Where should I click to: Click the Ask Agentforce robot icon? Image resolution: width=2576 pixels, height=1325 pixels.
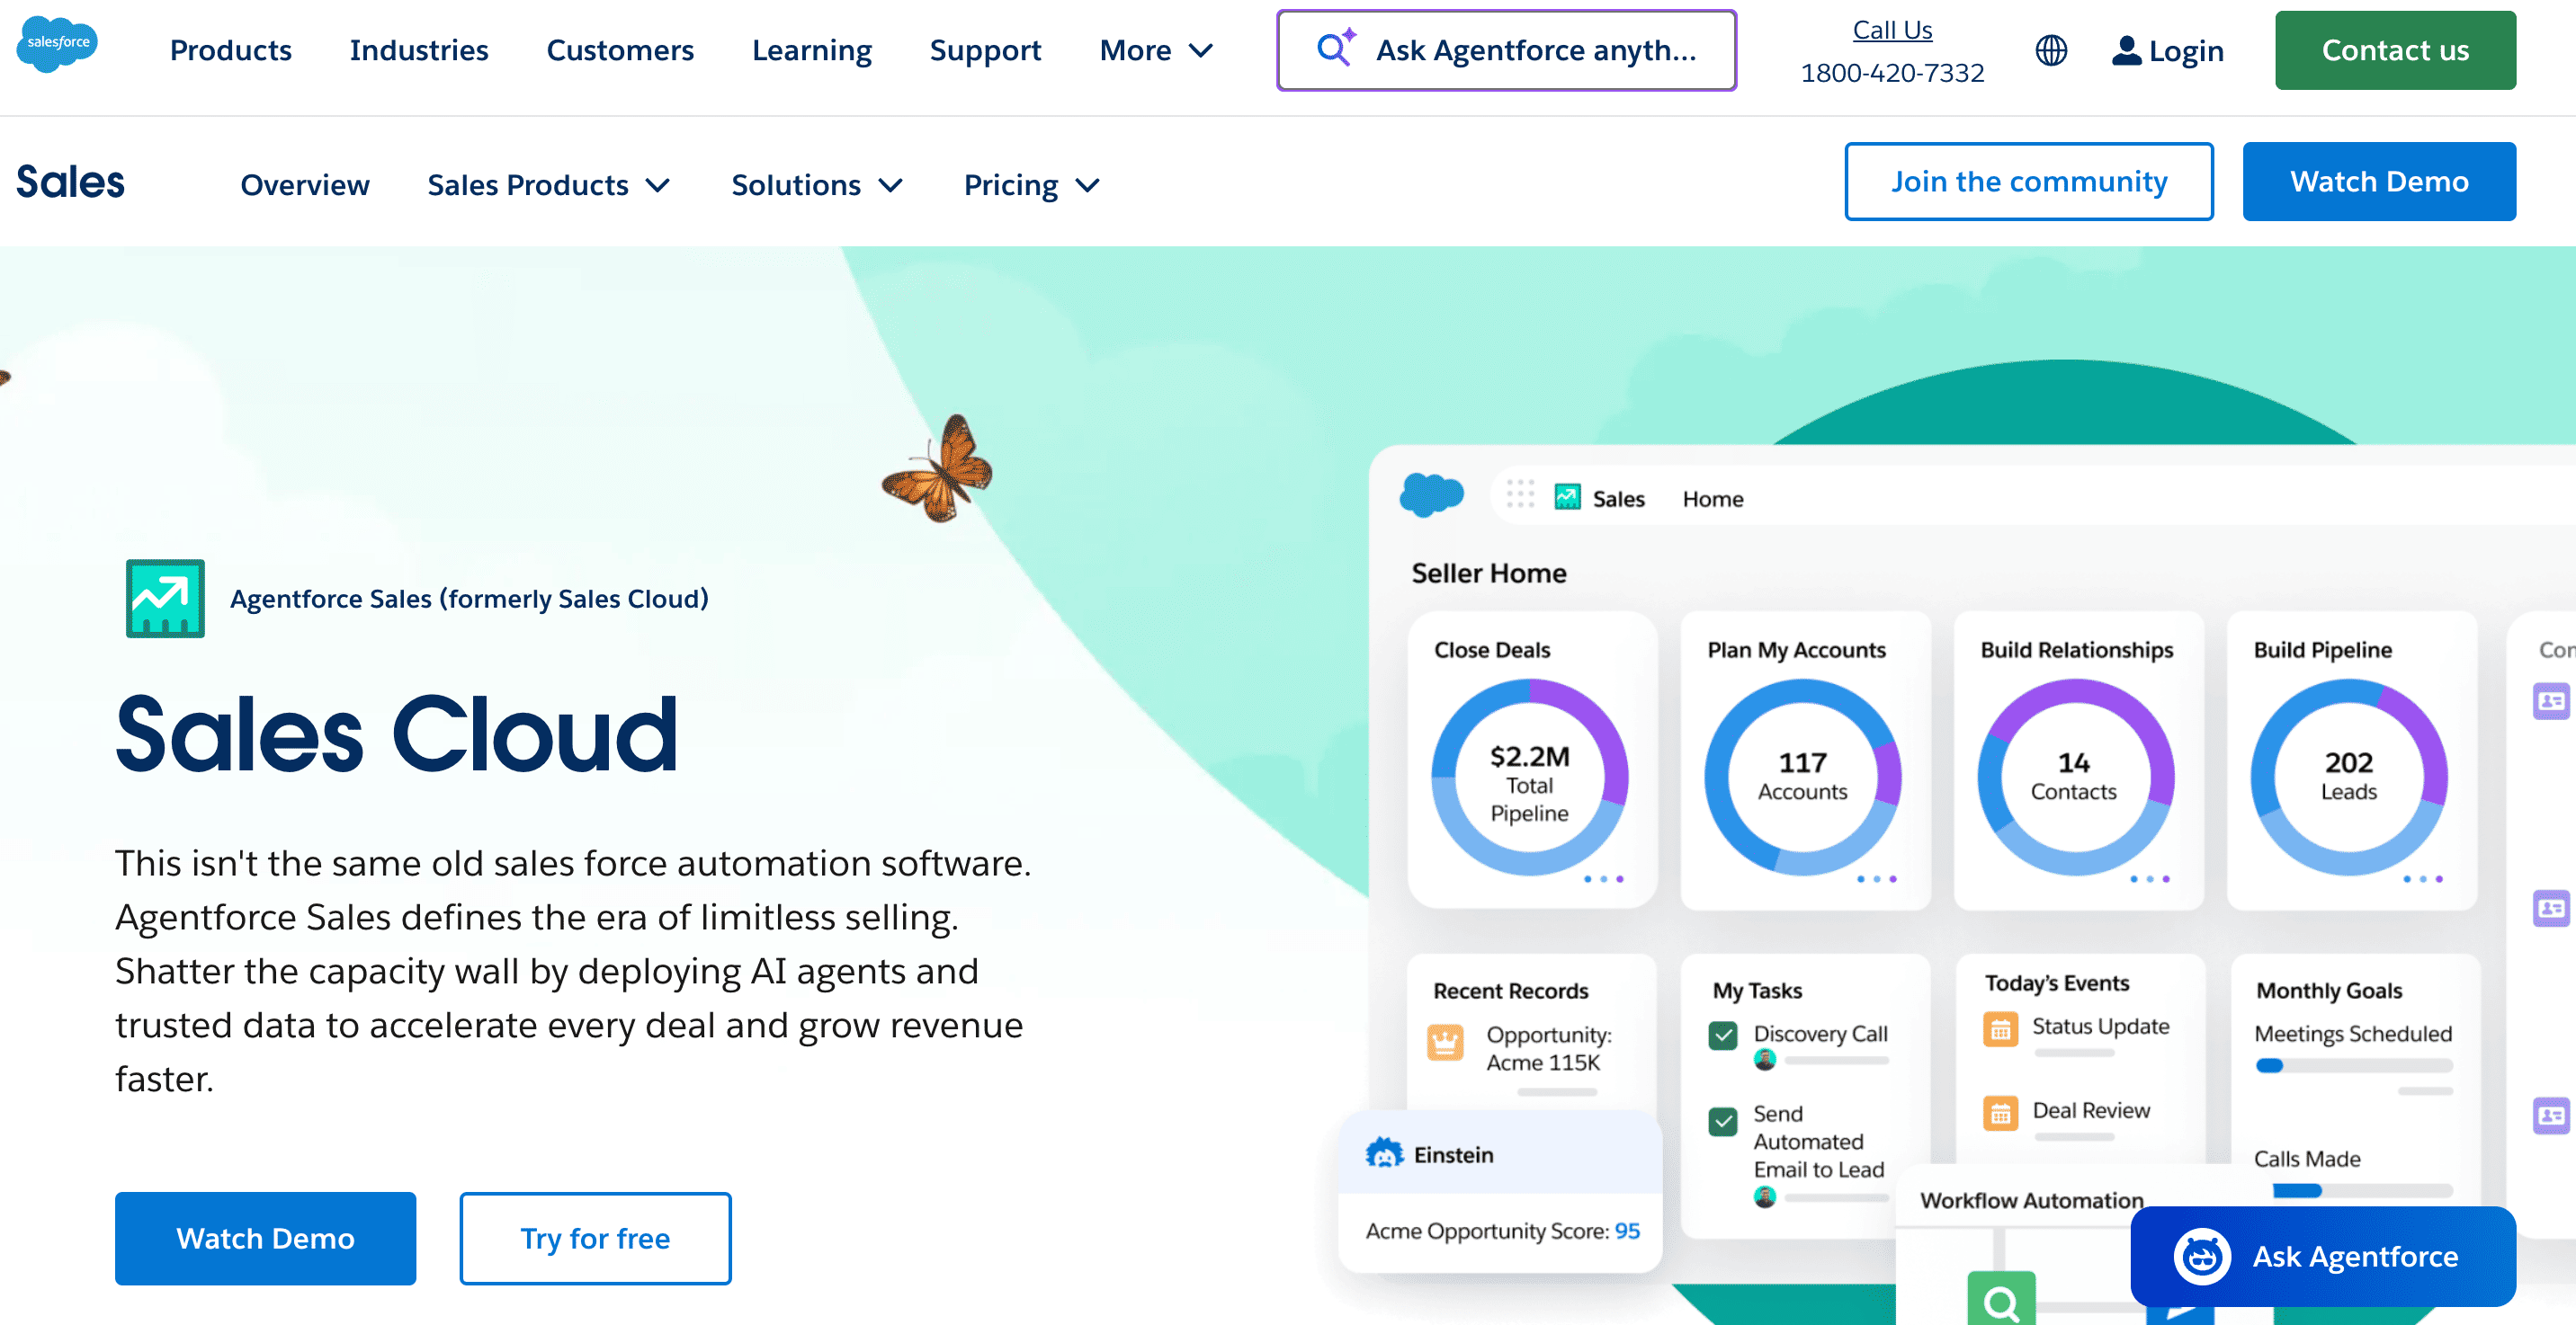2204,1256
